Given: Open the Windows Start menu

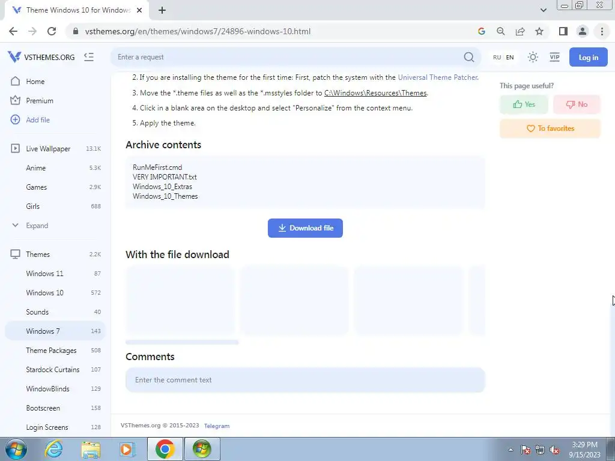Looking at the screenshot, I should [x=16, y=449].
